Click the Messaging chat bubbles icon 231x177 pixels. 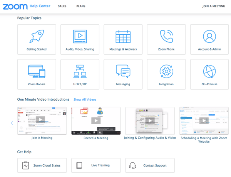coord(123,71)
